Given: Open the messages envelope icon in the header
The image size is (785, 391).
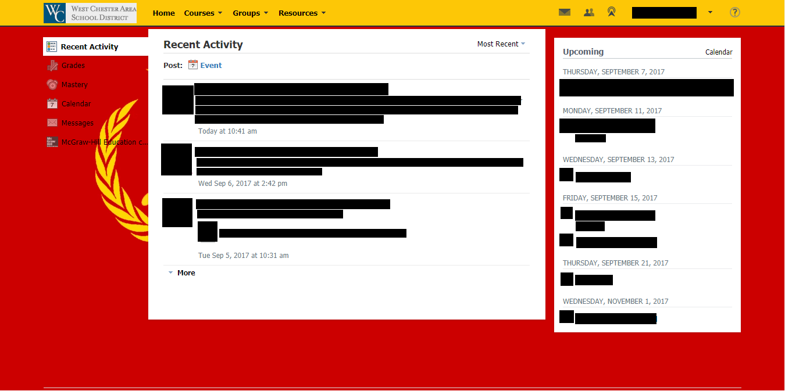Looking at the screenshot, I should 564,12.
